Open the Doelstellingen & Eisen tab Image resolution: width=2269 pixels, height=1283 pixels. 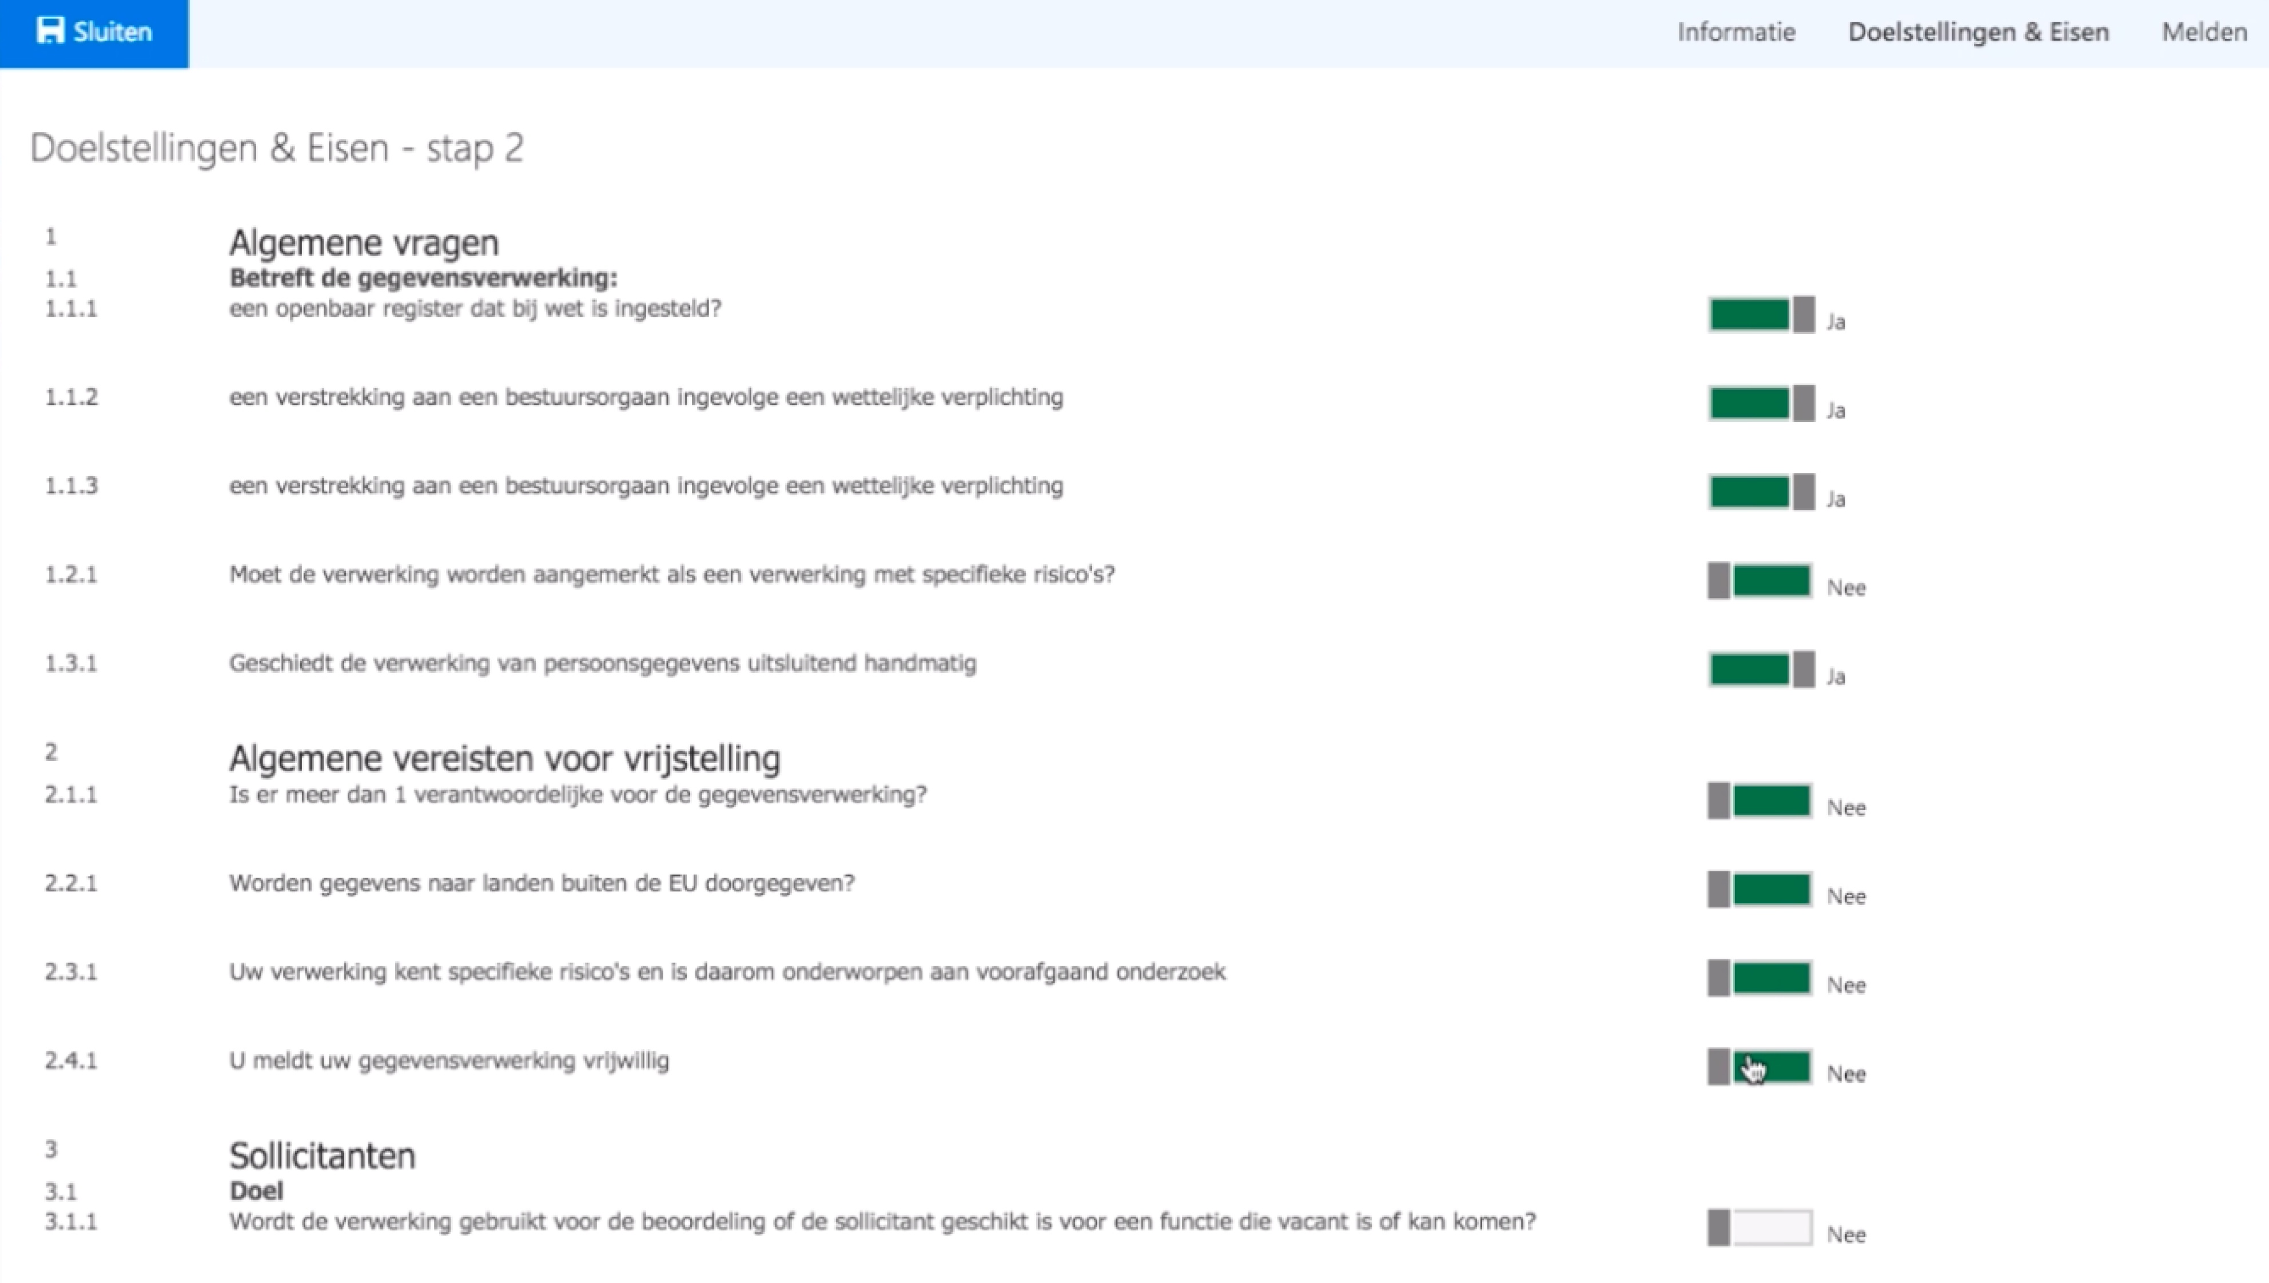pyautogui.click(x=1978, y=33)
